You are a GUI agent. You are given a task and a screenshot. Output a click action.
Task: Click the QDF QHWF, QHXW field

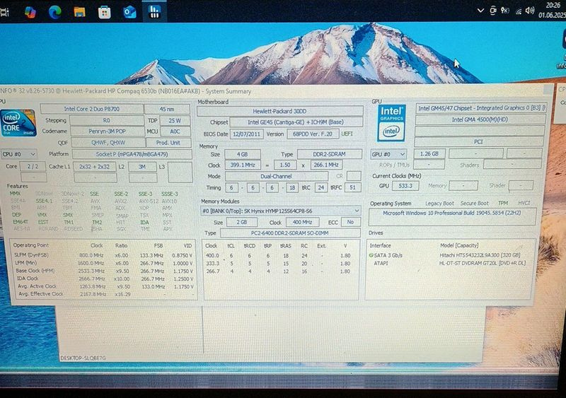click(x=108, y=143)
